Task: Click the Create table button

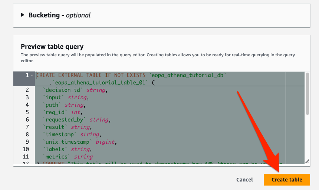Action: 287,180
